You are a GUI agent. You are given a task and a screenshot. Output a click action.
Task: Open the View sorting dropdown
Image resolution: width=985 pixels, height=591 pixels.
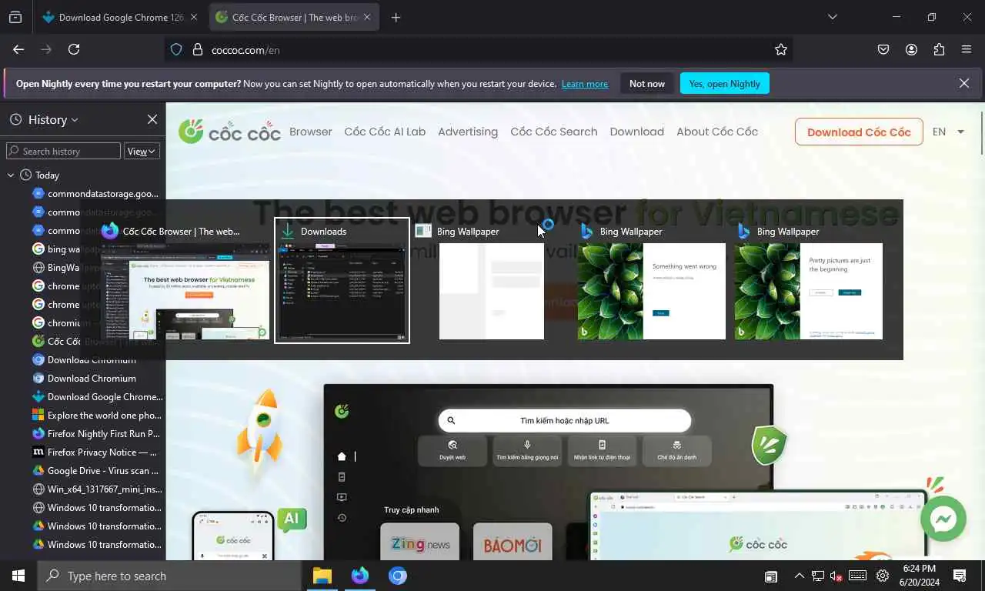[x=142, y=151]
